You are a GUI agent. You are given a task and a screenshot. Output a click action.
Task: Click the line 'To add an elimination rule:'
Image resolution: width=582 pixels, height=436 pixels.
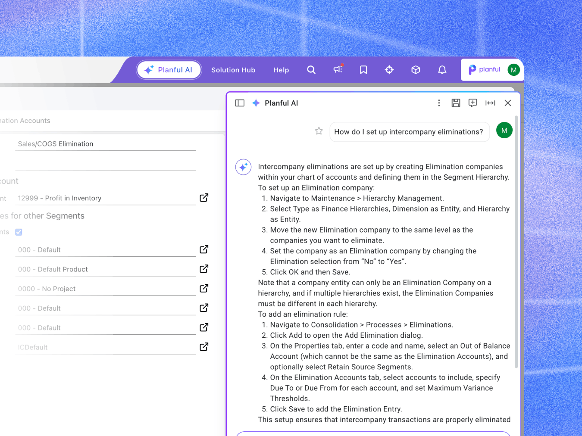pos(303,315)
